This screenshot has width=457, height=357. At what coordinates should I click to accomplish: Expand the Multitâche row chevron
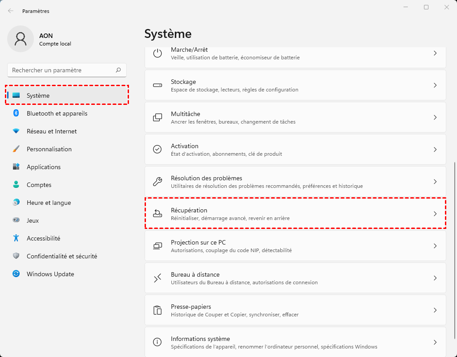[435, 117]
